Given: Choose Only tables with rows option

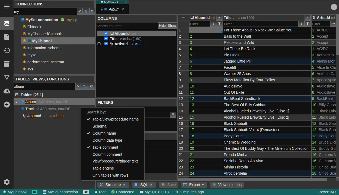Looking at the screenshot, I should [x=110, y=175].
